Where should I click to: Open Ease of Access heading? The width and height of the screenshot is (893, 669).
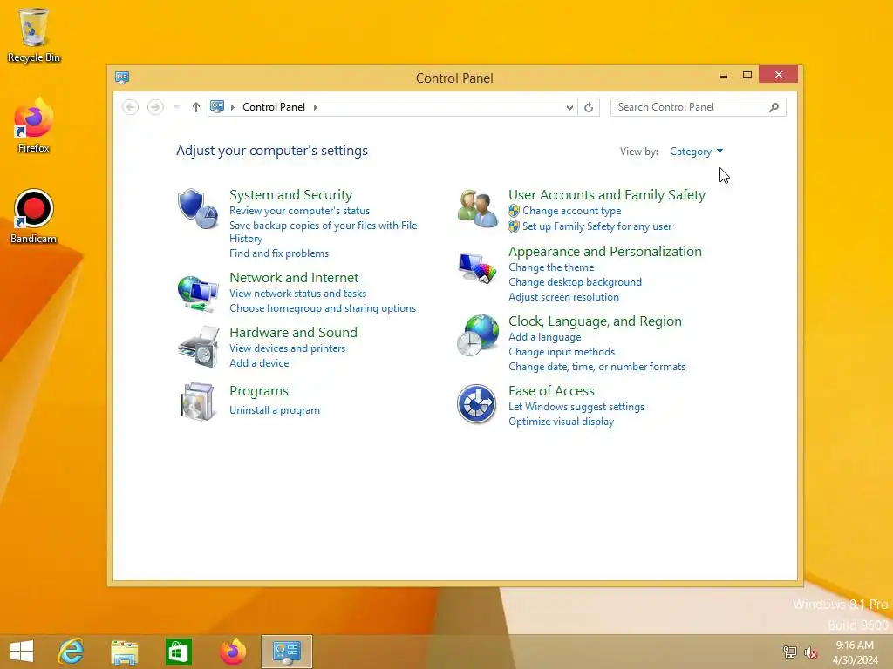pyautogui.click(x=551, y=391)
